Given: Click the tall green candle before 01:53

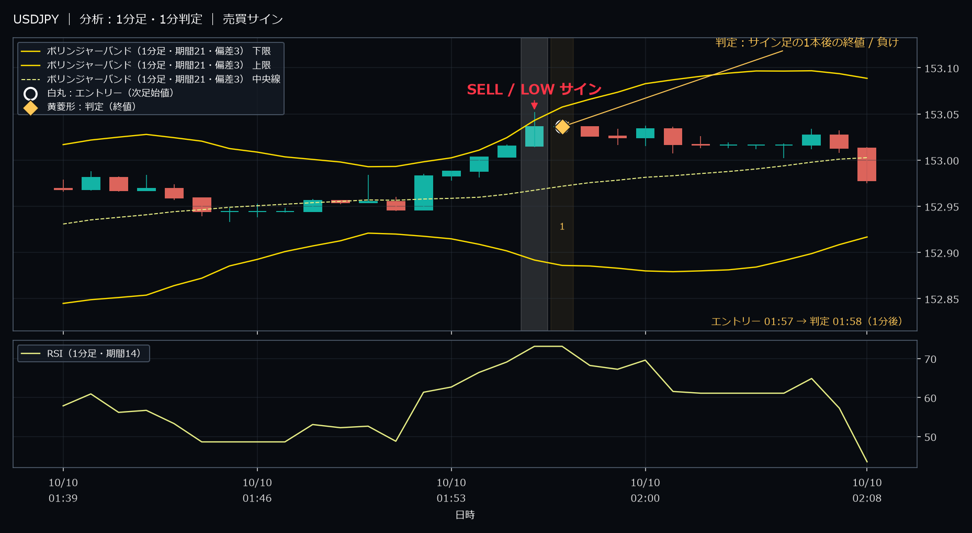Looking at the screenshot, I should [x=424, y=193].
